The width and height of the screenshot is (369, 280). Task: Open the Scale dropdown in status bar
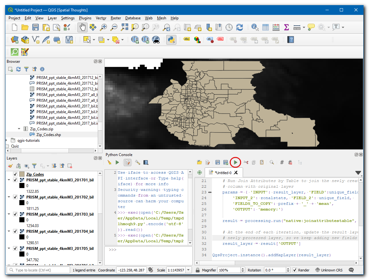[189, 270]
